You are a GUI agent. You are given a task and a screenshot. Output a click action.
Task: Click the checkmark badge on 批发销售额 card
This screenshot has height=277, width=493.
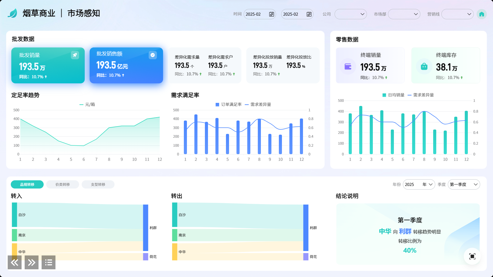(x=153, y=55)
